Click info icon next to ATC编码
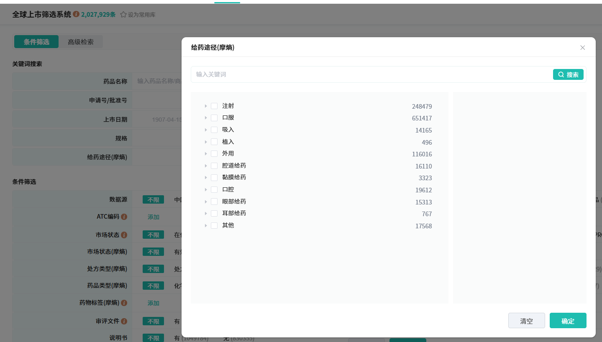This screenshot has width=602, height=342. (x=124, y=217)
